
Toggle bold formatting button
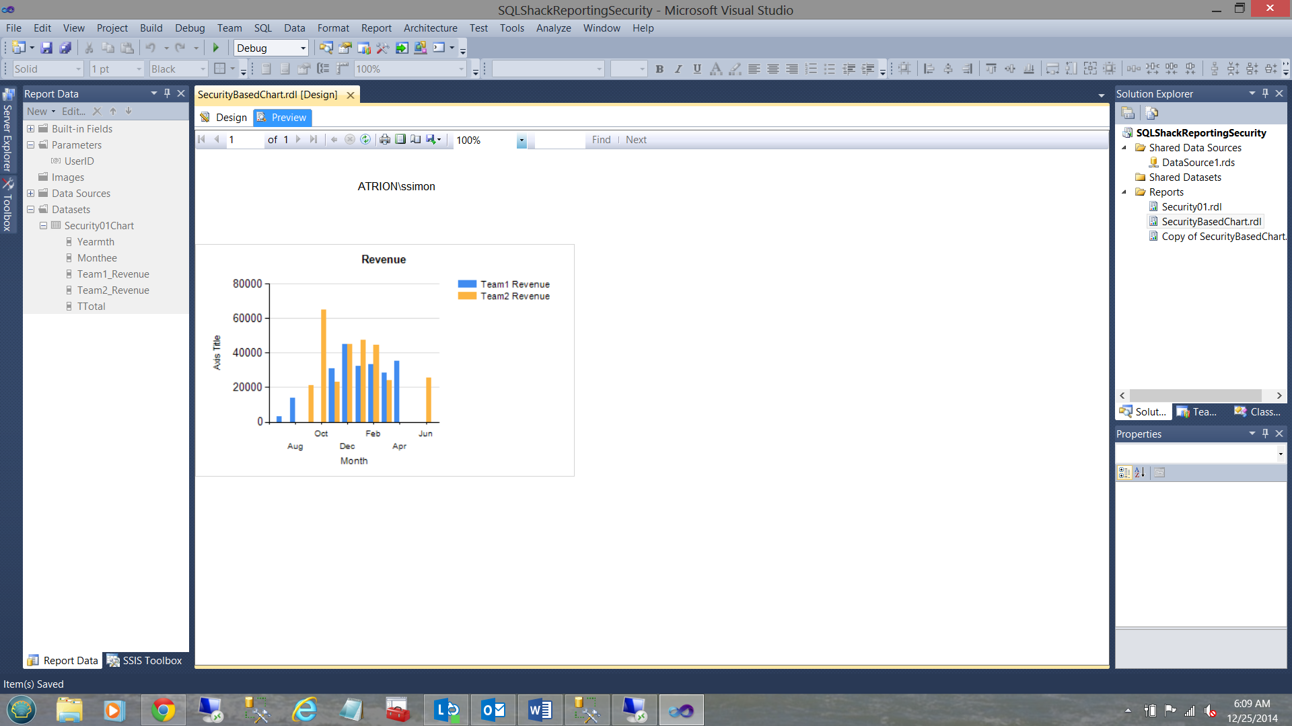(659, 69)
